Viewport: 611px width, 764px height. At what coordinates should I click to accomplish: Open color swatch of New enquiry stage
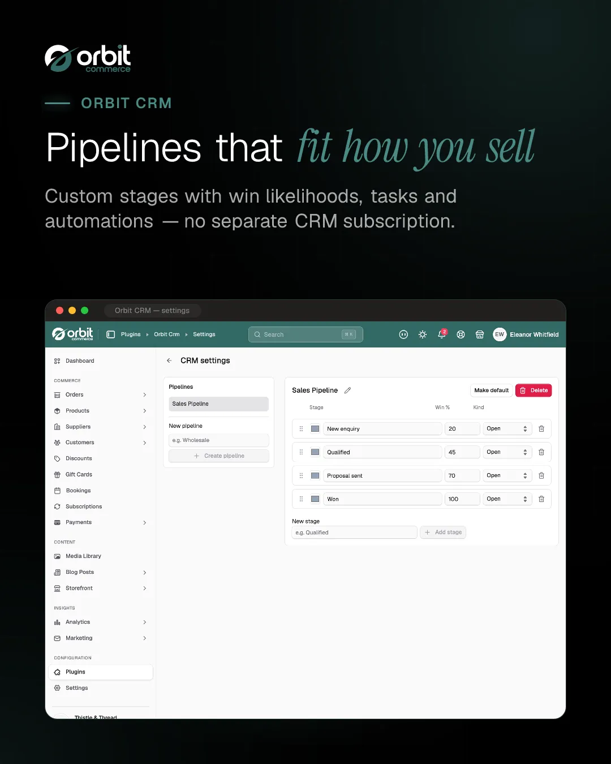click(315, 429)
